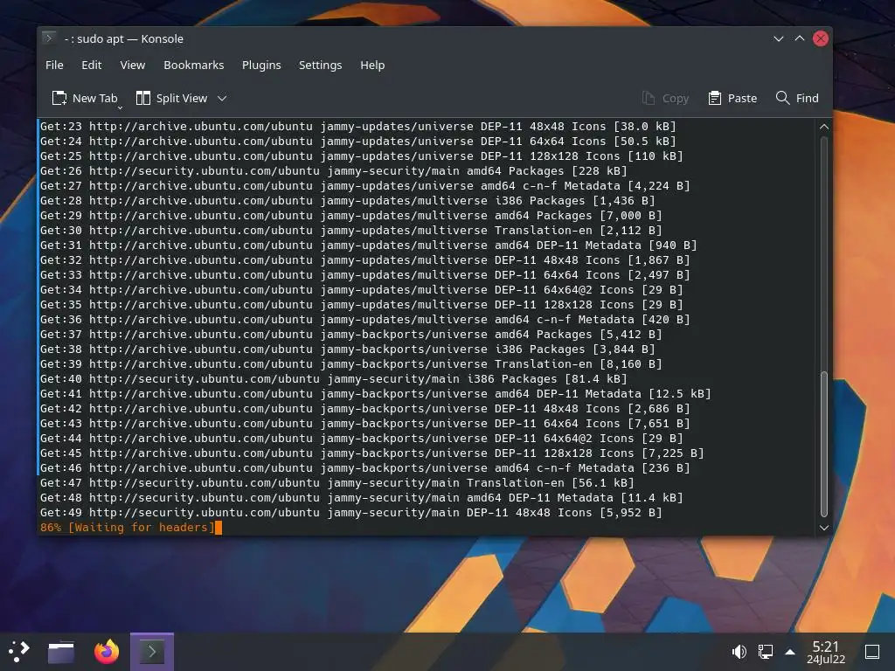The width and height of the screenshot is (895, 671).
Task: Click the volume tray icon
Action: coord(739,652)
